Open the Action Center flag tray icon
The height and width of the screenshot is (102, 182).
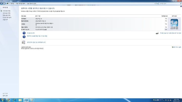pyautogui.click(x=166, y=100)
